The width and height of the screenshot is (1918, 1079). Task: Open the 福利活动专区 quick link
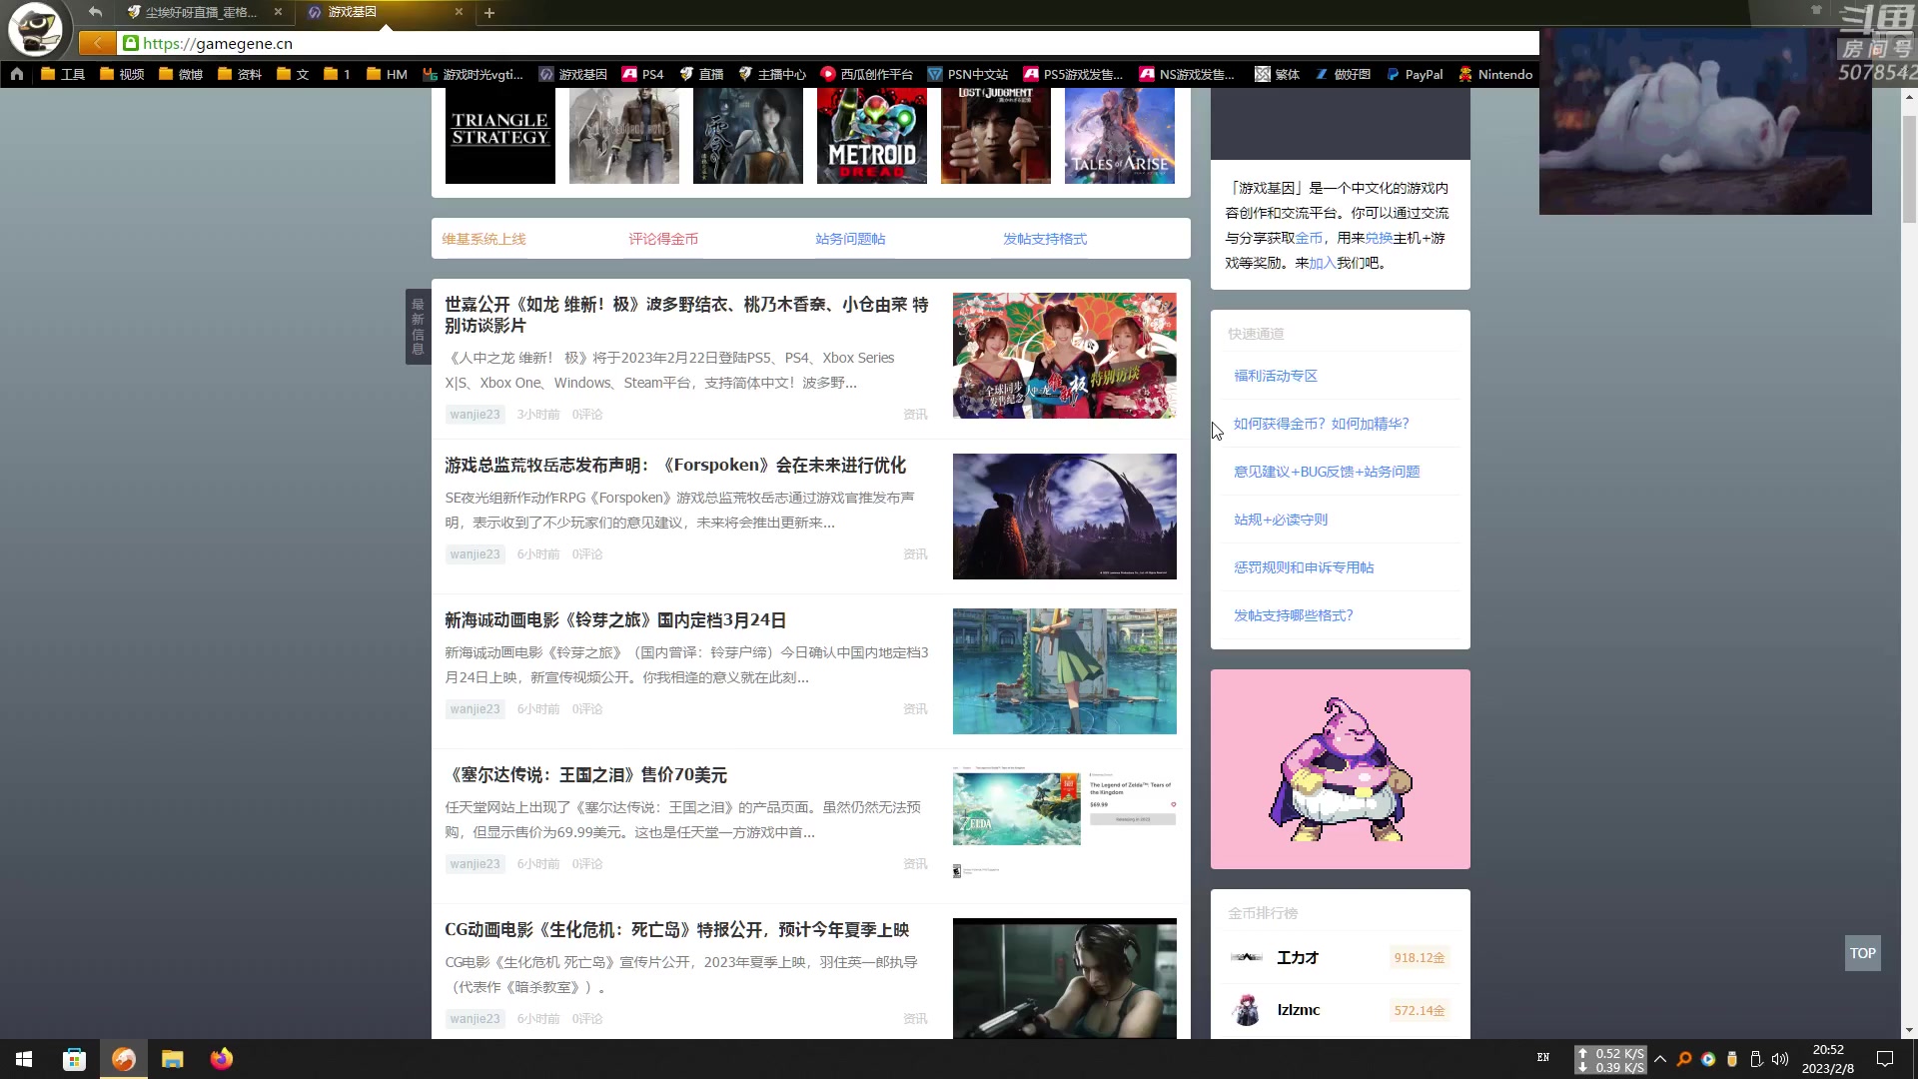pyautogui.click(x=1276, y=376)
